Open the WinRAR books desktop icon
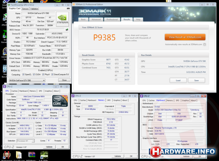219x161 pixels. (x=32, y=155)
